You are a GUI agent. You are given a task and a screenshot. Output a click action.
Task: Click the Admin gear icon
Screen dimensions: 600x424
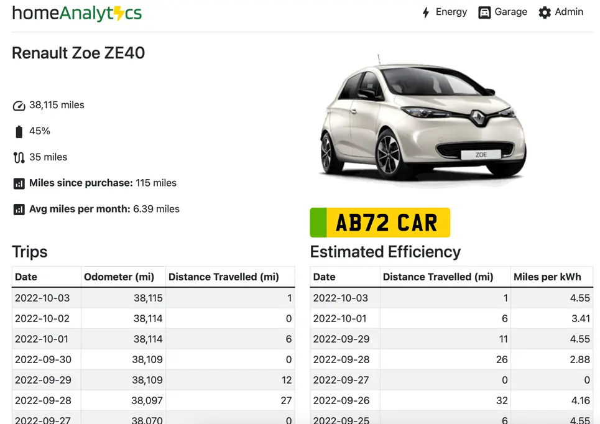coord(545,12)
